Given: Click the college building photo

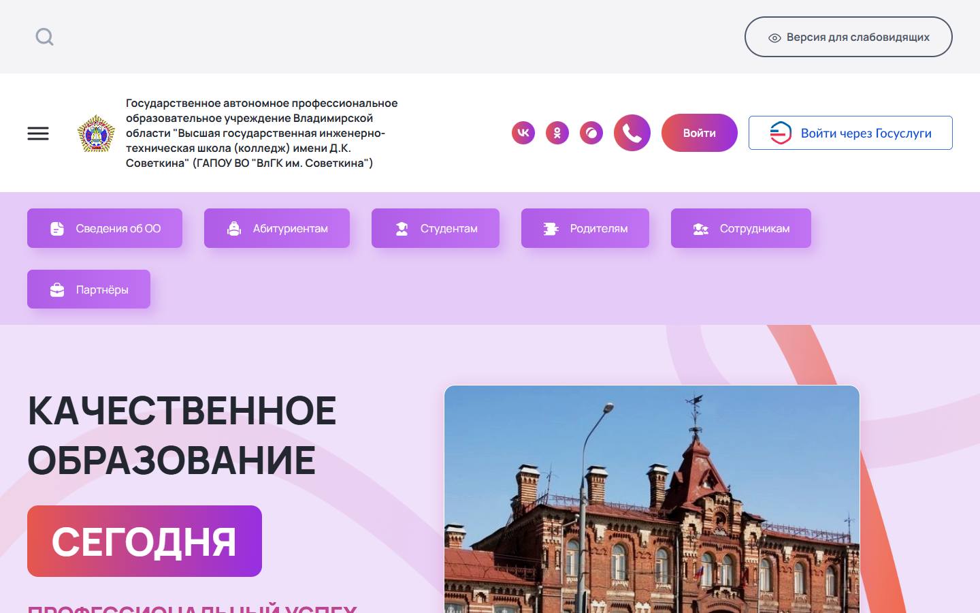Looking at the screenshot, I should click(x=652, y=499).
